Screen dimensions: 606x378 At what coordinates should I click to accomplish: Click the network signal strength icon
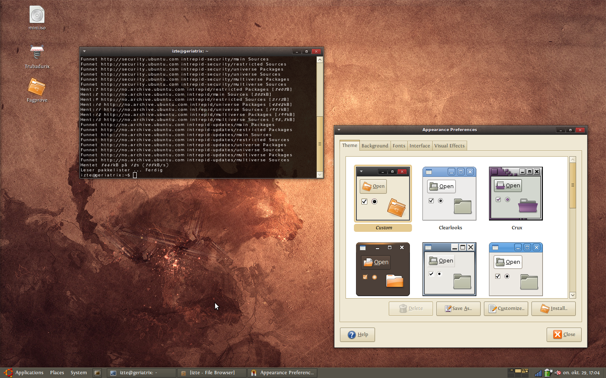coord(538,373)
